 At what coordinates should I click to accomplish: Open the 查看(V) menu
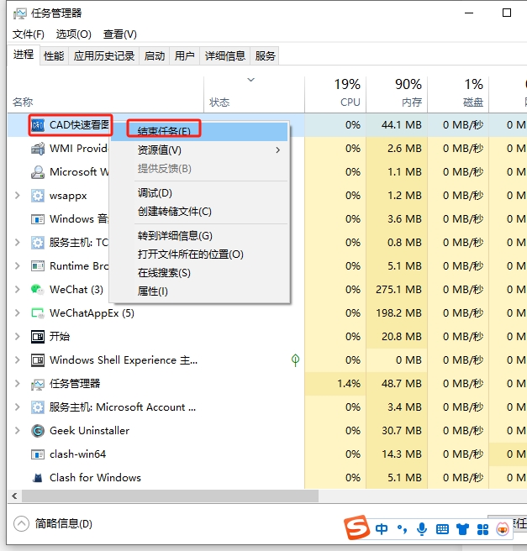point(120,34)
